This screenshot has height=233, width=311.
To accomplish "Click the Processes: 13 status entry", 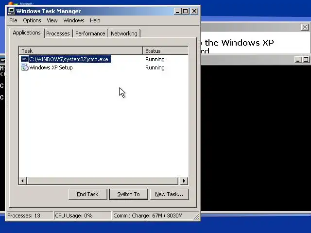I will click(x=30, y=216).
